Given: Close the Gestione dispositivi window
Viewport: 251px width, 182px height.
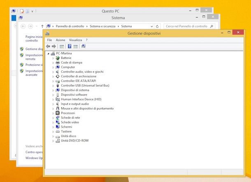Looking at the screenshot, I should pos(238,33).
